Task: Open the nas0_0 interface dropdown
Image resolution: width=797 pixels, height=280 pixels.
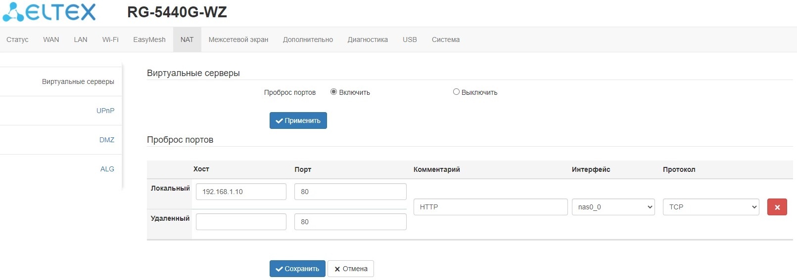Action: [613, 207]
